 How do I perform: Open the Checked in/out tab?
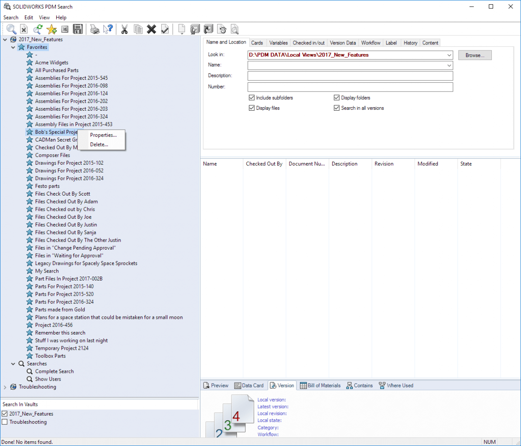(309, 43)
